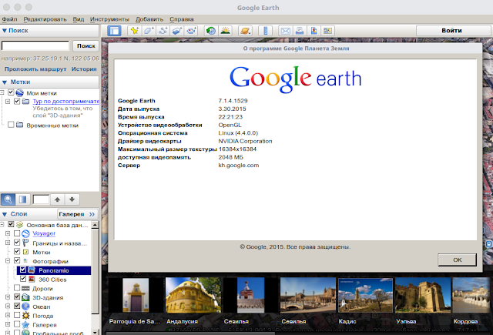Screen dimensions: 493x335
Task: Open the Добавить menu
Action: point(149,19)
